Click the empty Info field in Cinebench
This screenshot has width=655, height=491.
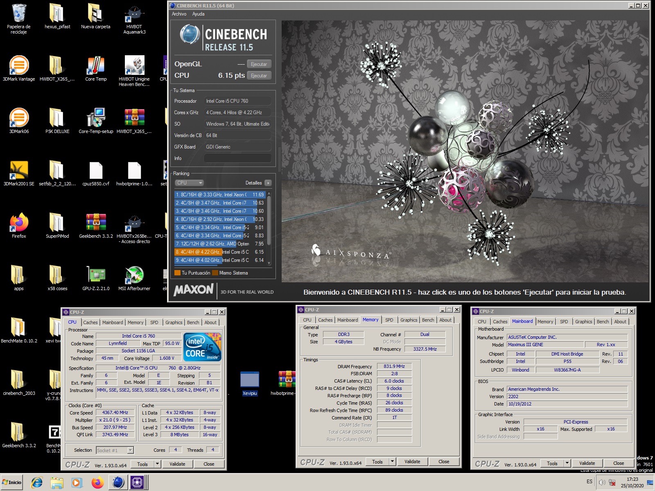click(x=237, y=158)
